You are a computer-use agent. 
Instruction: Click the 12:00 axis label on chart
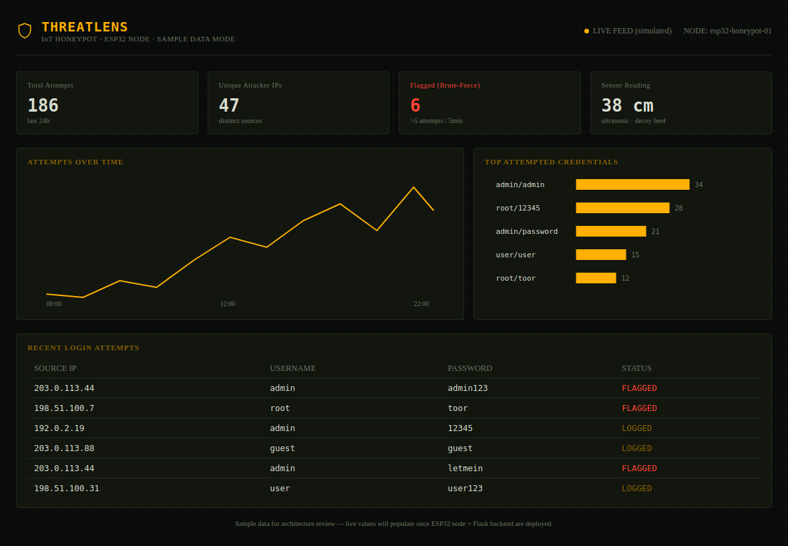tap(228, 303)
